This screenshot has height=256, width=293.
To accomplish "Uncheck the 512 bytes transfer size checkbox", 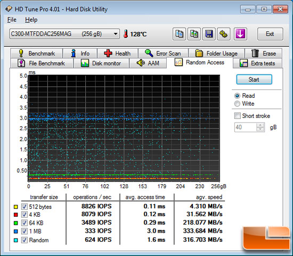I will [x=24, y=207].
